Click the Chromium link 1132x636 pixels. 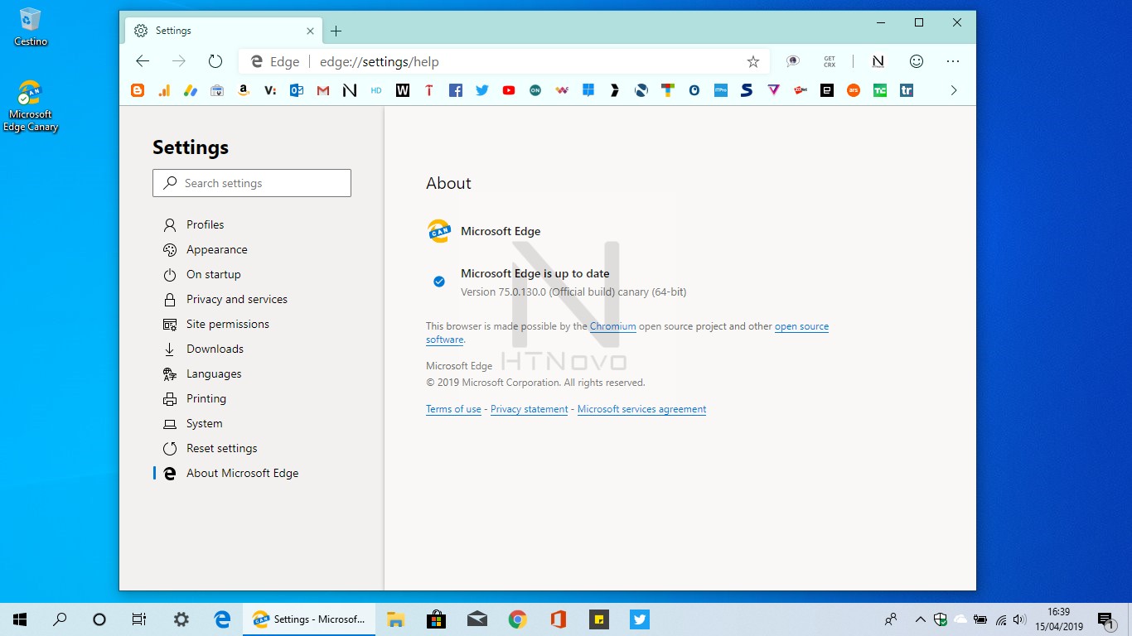[613, 326]
